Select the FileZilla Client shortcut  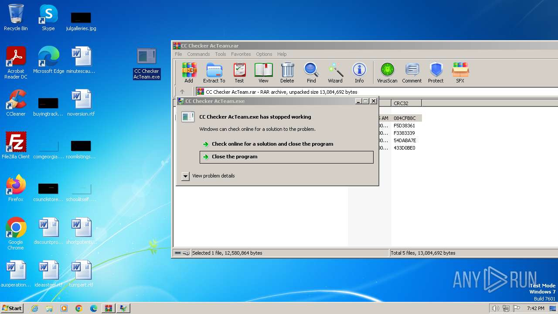pyautogui.click(x=16, y=146)
